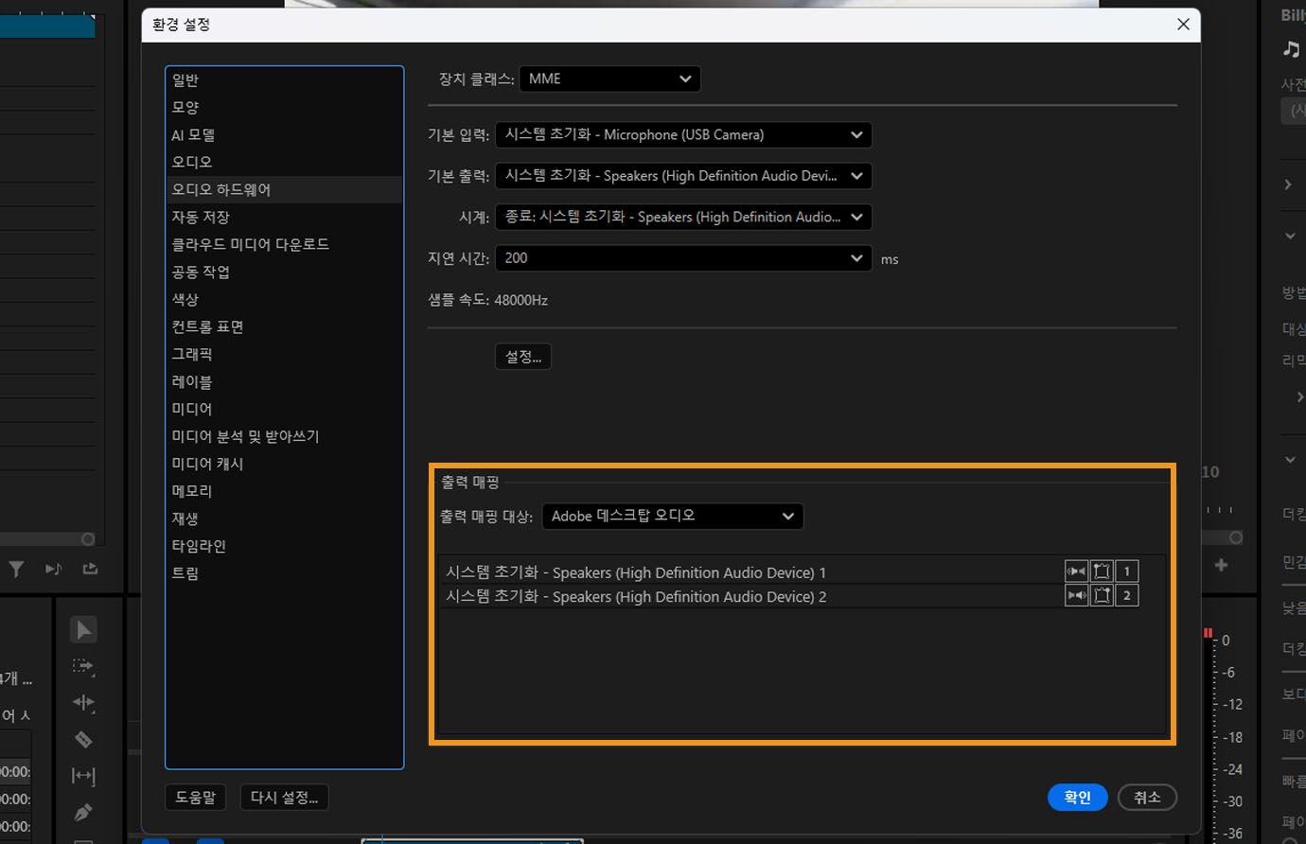The width and height of the screenshot is (1306, 844).
Task: Click the export icon near the filter funnel
Action: coord(89,569)
